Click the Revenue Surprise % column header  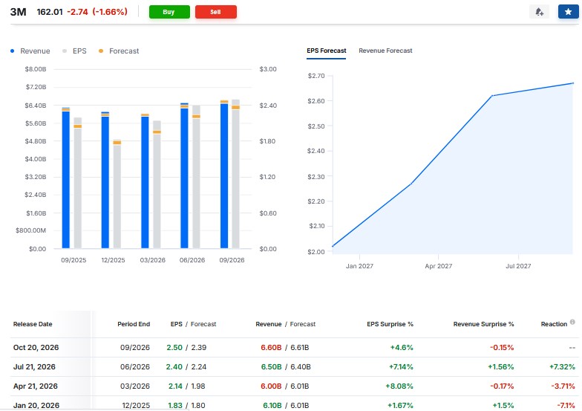[483, 324]
